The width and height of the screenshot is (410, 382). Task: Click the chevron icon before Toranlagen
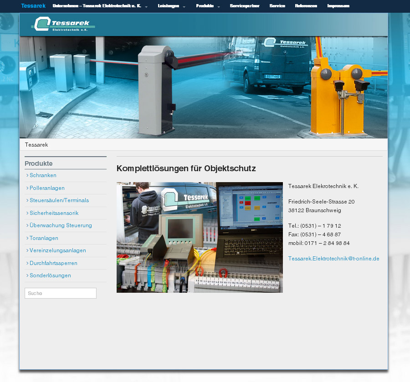pos(27,238)
